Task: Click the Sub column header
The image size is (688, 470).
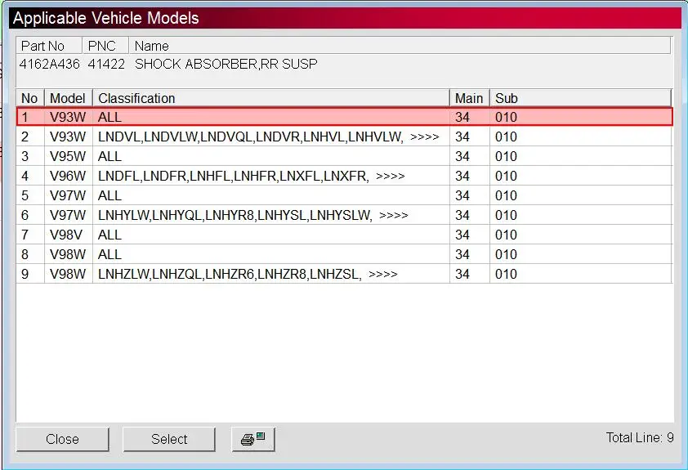Action: (580, 98)
